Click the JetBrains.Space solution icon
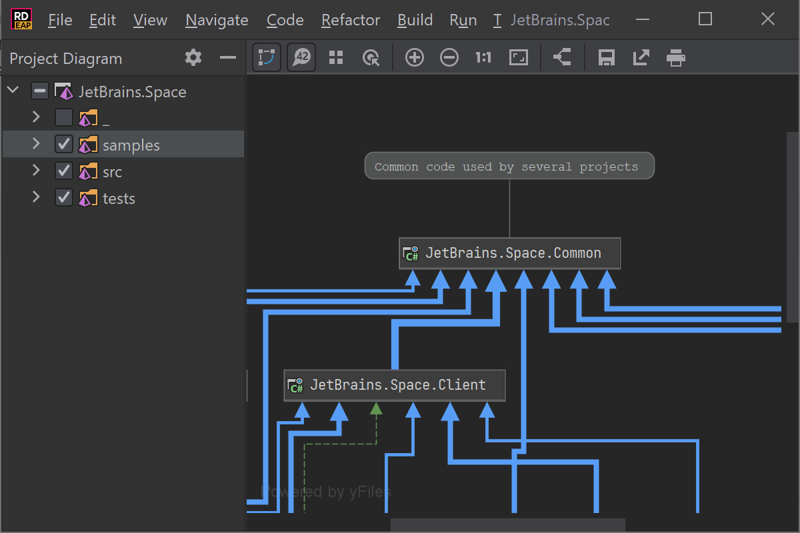 (63, 91)
